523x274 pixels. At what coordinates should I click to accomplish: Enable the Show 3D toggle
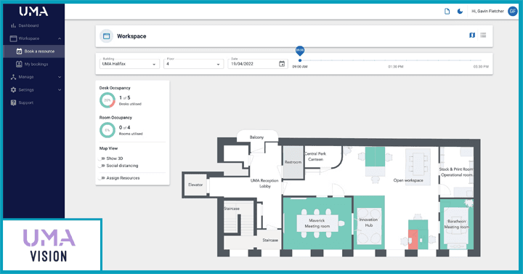click(x=102, y=158)
